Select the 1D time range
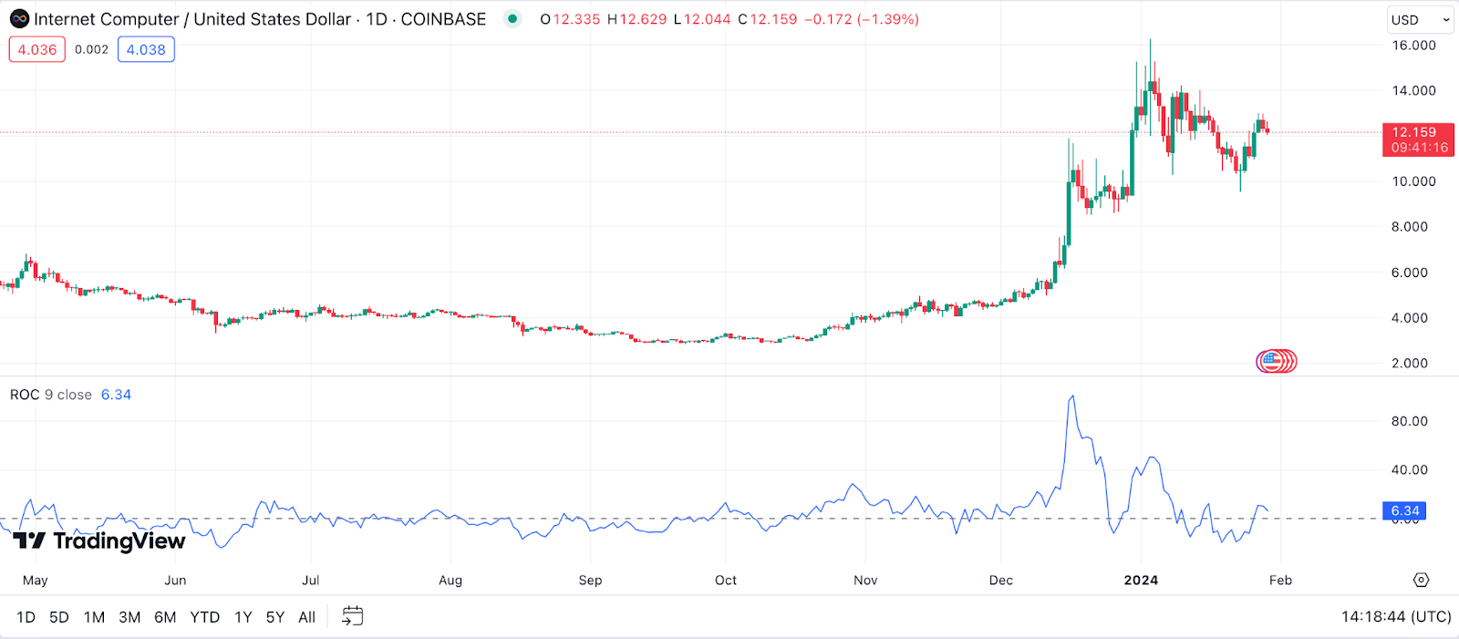The width and height of the screenshot is (1459, 639). click(x=26, y=617)
